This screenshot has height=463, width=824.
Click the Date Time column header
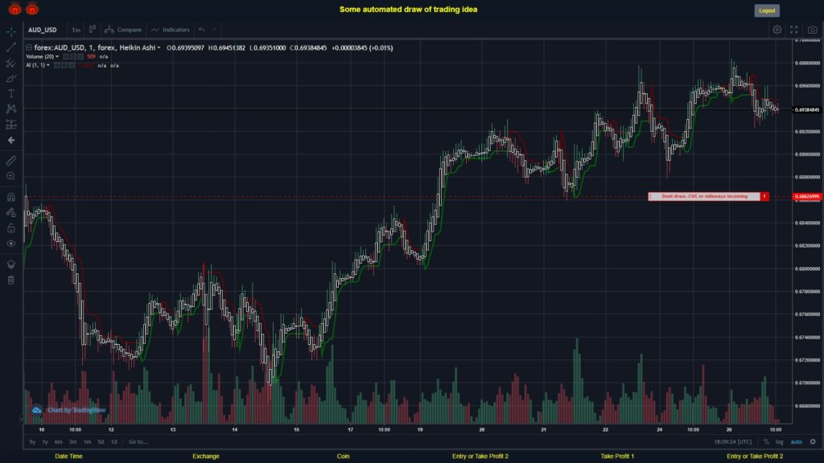click(x=69, y=457)
